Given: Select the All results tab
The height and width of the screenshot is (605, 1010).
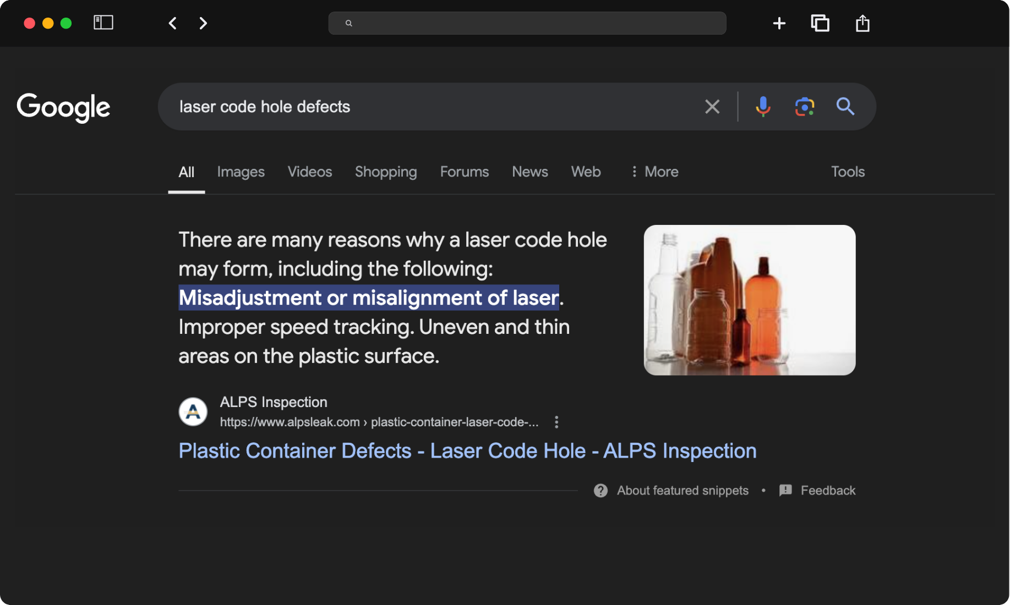Looking at the screenshot, I should click(187, 172).
